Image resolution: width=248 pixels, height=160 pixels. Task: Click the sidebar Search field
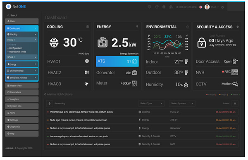(22, 15)
